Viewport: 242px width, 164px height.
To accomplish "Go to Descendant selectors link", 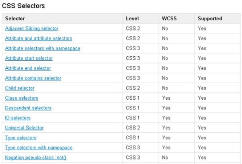I will 28,108.
